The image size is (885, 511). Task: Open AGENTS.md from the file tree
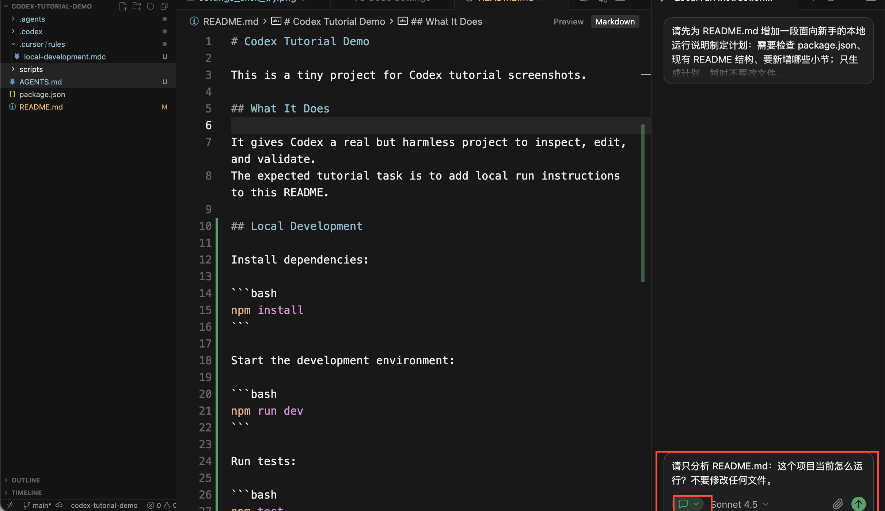[x=41, y=82]
